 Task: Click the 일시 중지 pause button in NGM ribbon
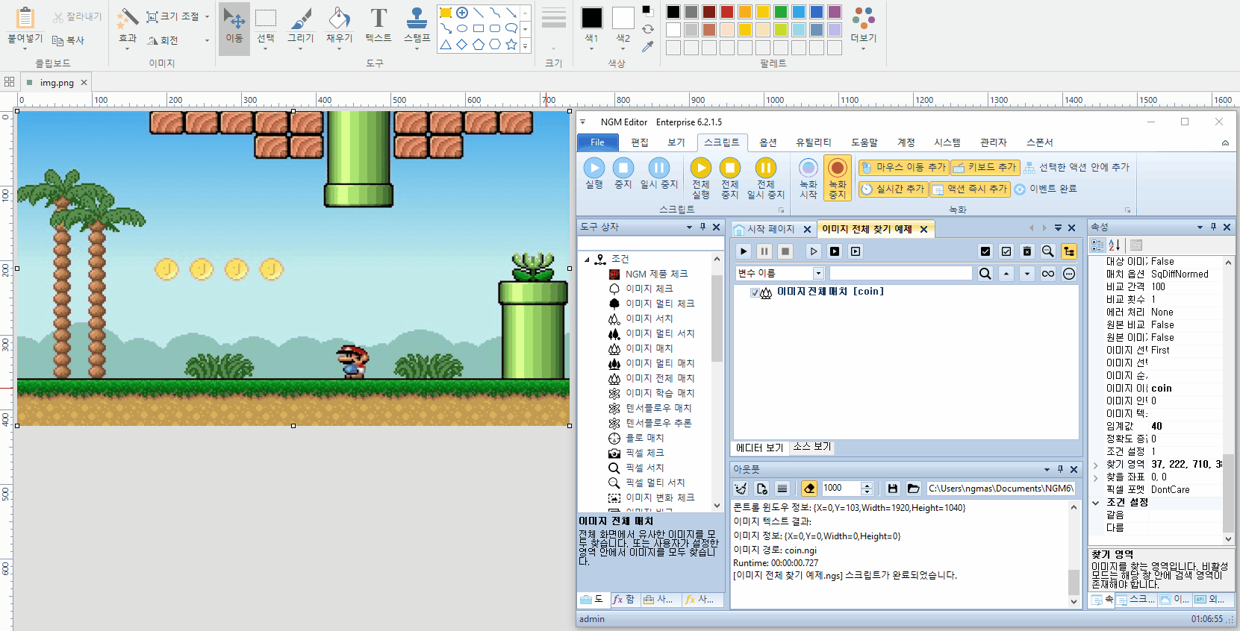point(659,174)
